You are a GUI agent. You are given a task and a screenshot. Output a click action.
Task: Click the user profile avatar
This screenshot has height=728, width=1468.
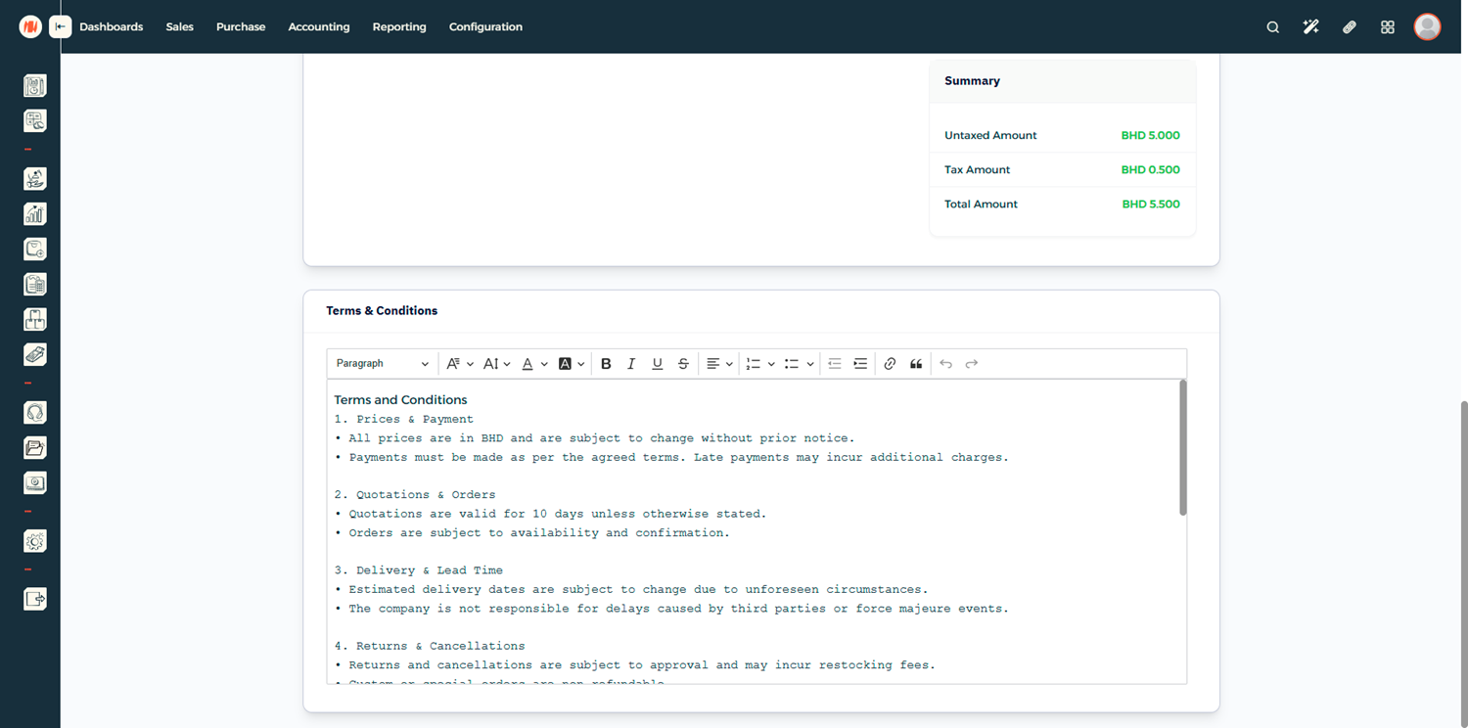click(1427, 27)
